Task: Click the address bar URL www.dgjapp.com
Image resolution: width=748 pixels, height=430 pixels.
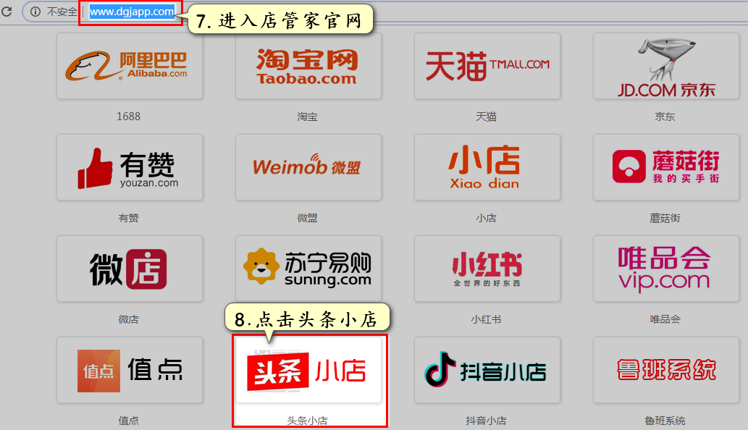Action: pyautogui.click(x=132, y=12)
